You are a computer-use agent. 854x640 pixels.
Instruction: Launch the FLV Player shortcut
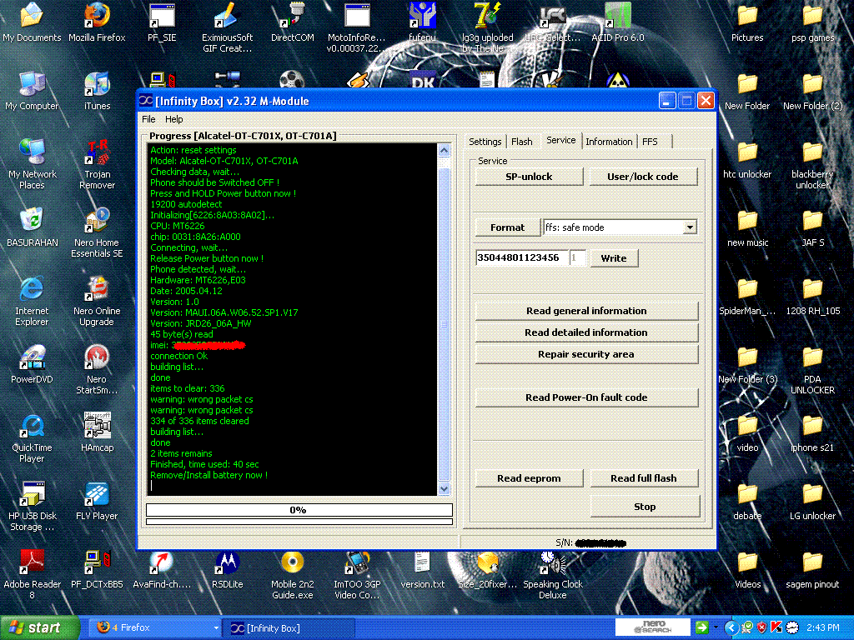tap(97, 495)
